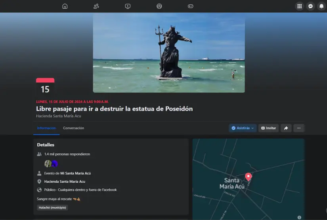Switch to the Conversación tab
Screen dimensions: 327x220
coord(73,128)
